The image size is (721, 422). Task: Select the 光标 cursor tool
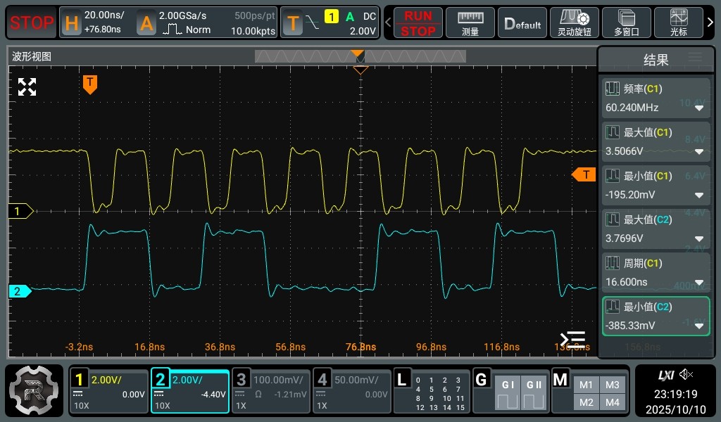pyautogui.click(x=679, y=23)
